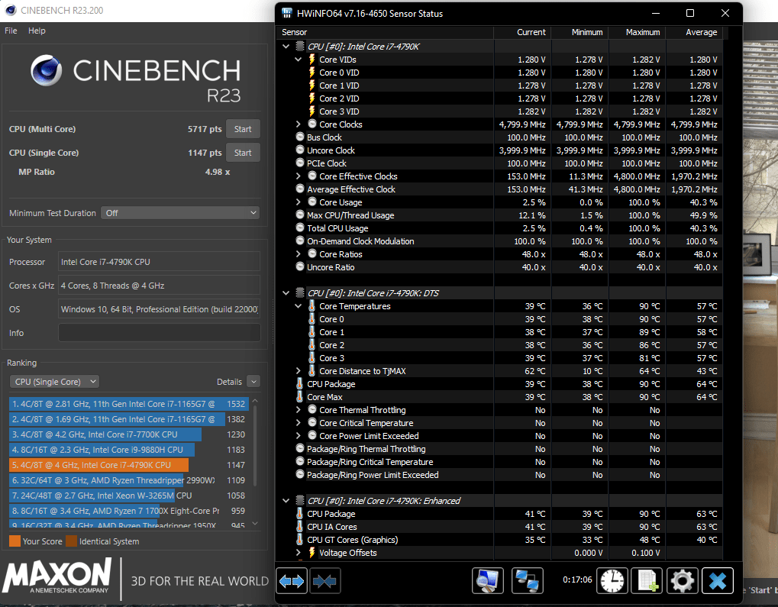Open sensor settings via the gear icon
This screenshot has width=778, height=607.
coord(682,580)
